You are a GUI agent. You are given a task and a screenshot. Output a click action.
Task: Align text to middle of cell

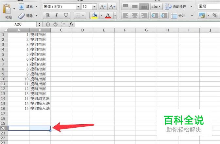click(x=135, y=7)
